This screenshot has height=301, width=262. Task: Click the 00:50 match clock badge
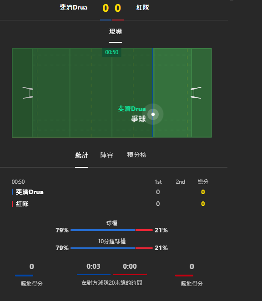(x=111, y=52)
